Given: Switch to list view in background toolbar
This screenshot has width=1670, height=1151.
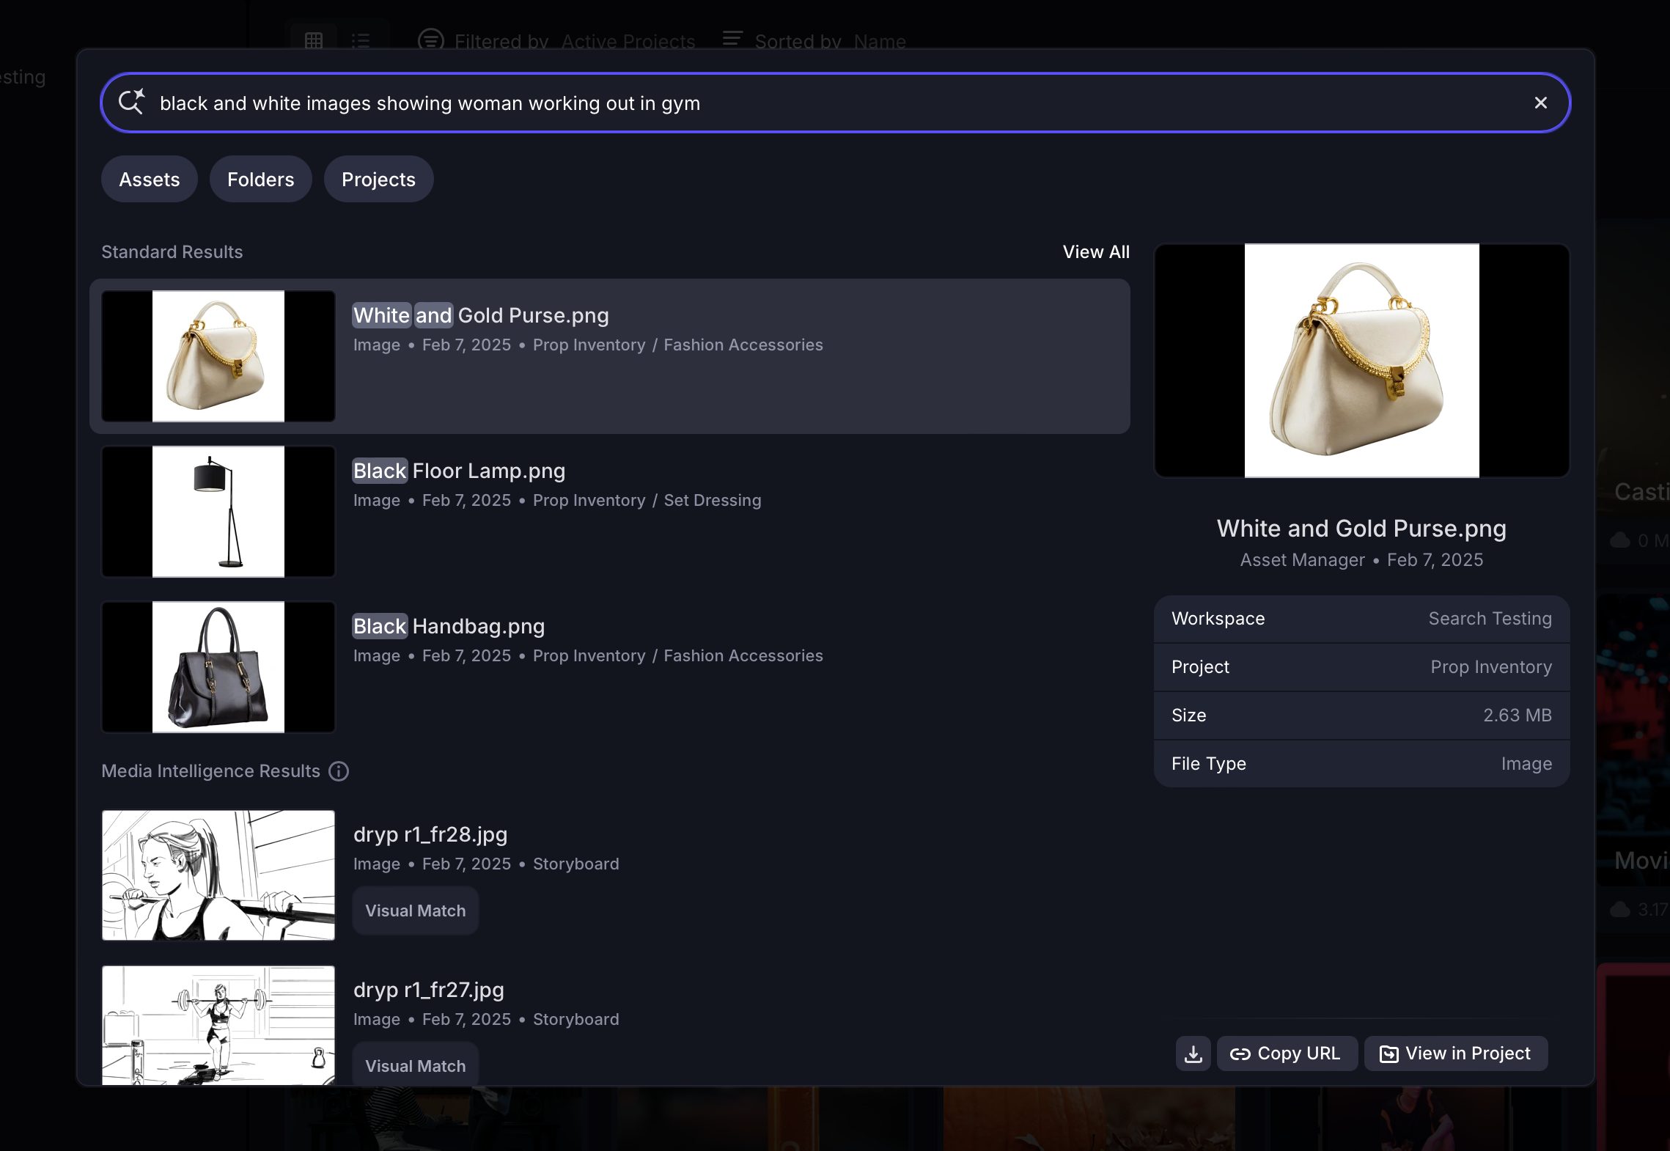Looking at the screenshot, I should coord(361,41).
